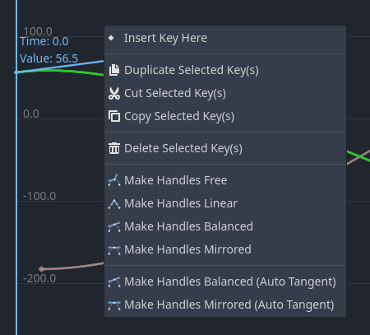370x335 pixels.
Task: Click the Make Handles Linear peak icon
Action: coord(114,203)
